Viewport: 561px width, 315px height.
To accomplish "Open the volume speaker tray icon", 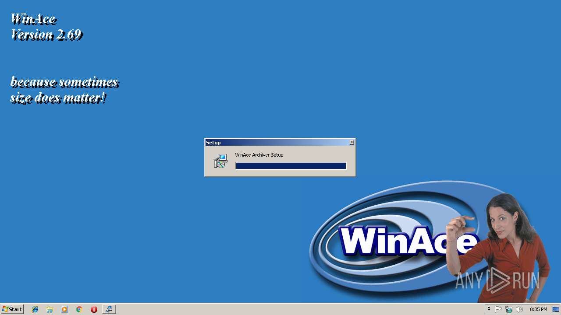I will click(519, 309).
